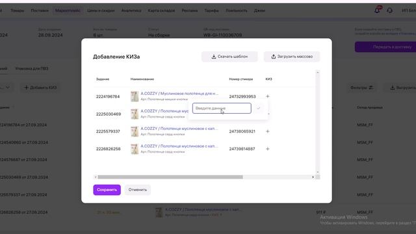Click the vertical scrollbar down arrow

click(318, 172)
